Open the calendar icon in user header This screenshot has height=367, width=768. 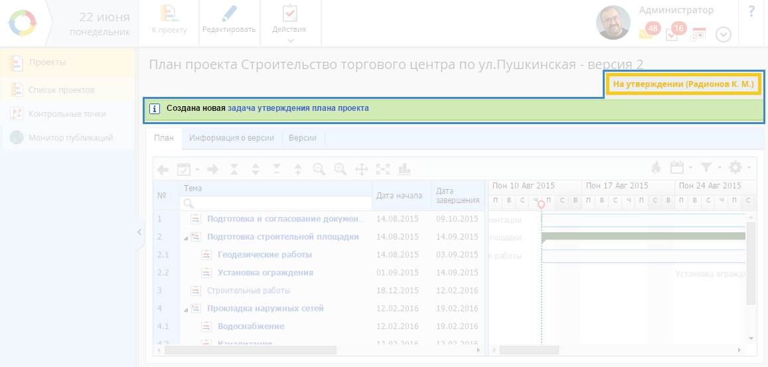point(698,35)
